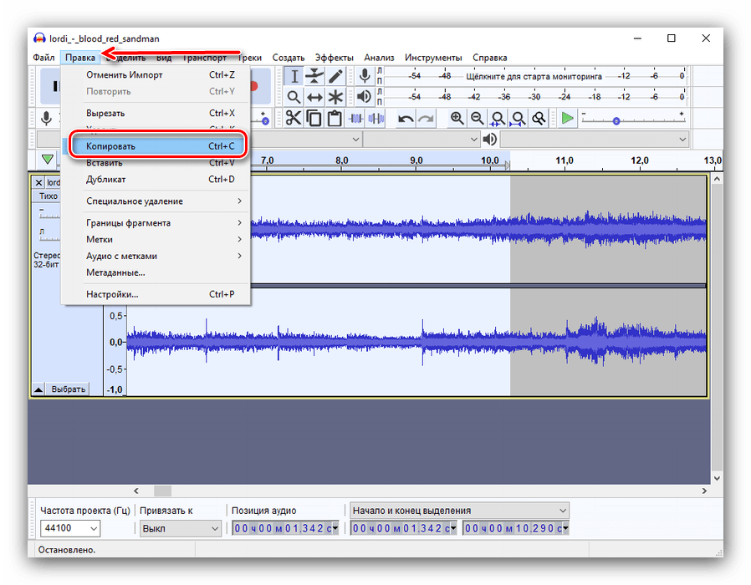
Task: Open the recording channels dropdown
Action: pos(421,140)
